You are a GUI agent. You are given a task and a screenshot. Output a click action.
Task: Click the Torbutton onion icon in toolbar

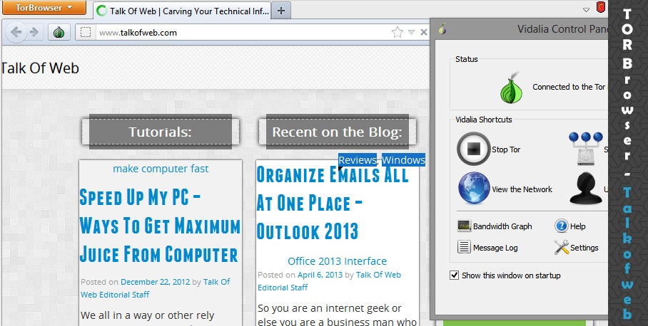tap(59, 33)
